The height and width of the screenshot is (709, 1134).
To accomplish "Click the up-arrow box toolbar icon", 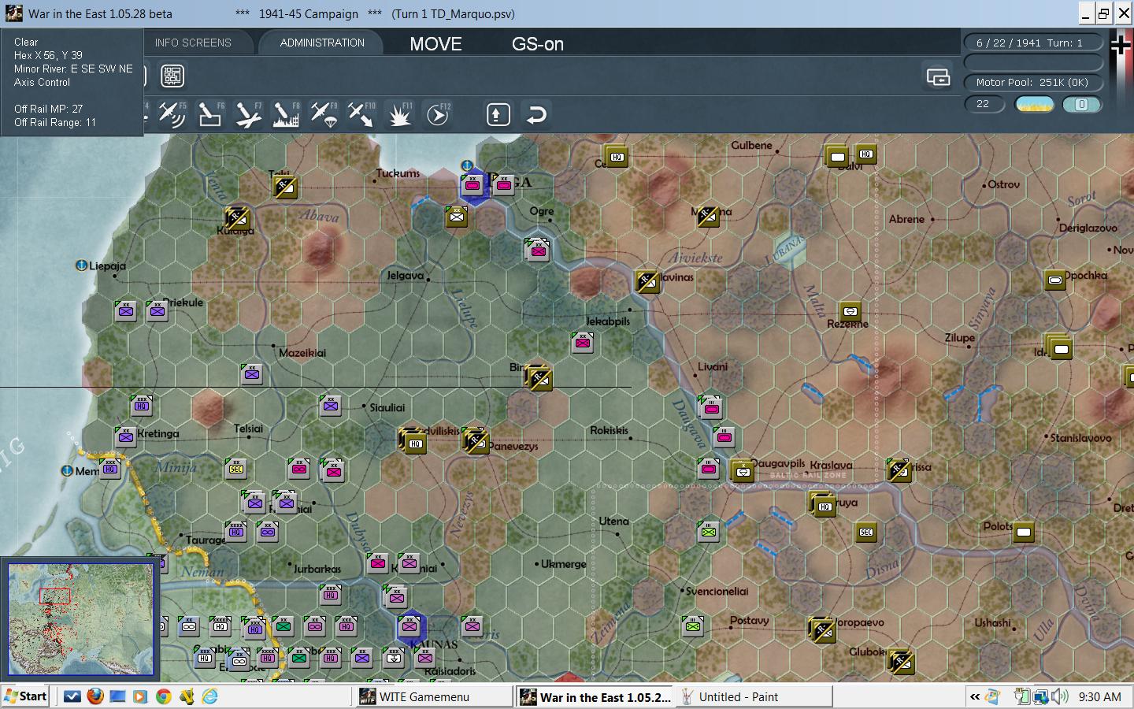I will click(497, 115).
